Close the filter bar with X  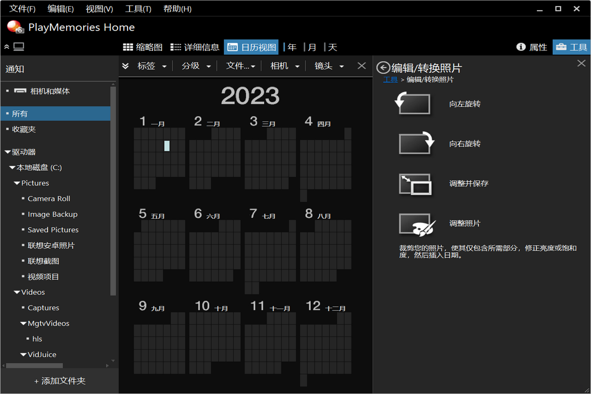point(361,66)
